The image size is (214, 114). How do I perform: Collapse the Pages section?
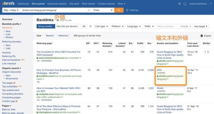tap(7, 106)
